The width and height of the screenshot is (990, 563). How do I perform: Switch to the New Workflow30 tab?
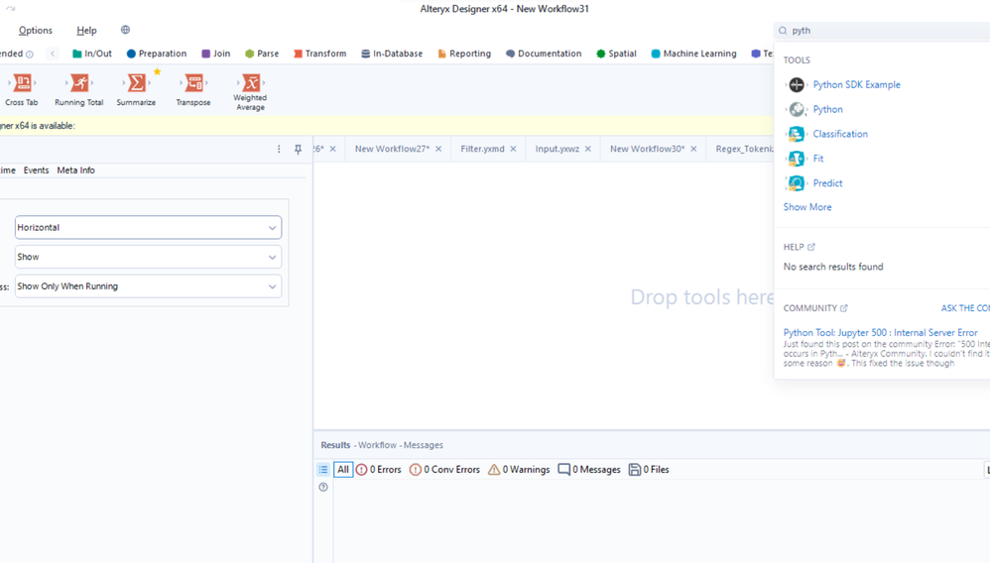tap(647, 149)
